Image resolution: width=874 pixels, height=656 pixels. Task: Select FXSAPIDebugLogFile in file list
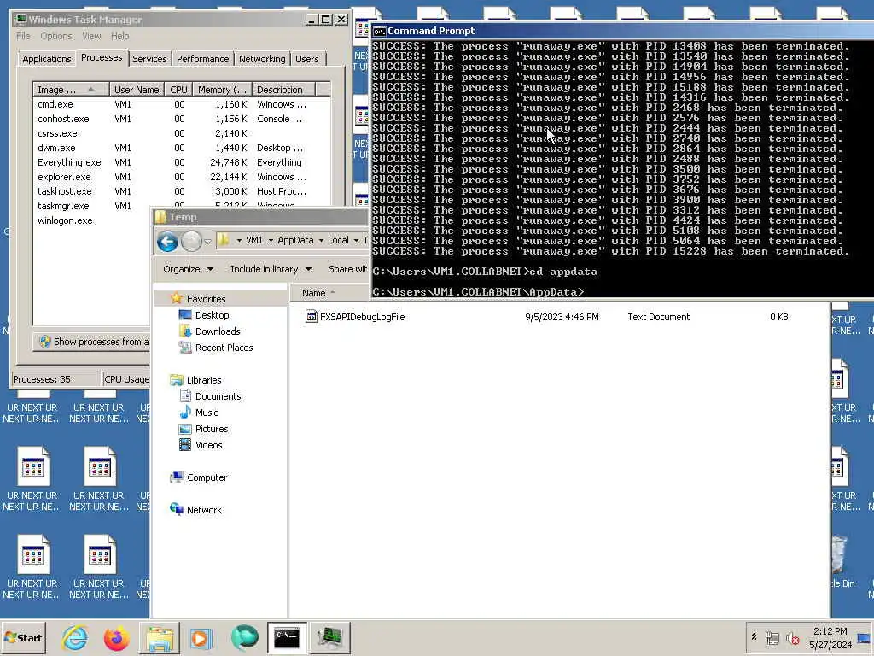(x=362, y=317)
